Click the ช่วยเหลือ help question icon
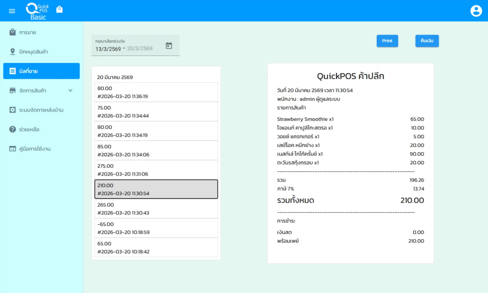Screen dimensions: 488x293 (13, 129)
